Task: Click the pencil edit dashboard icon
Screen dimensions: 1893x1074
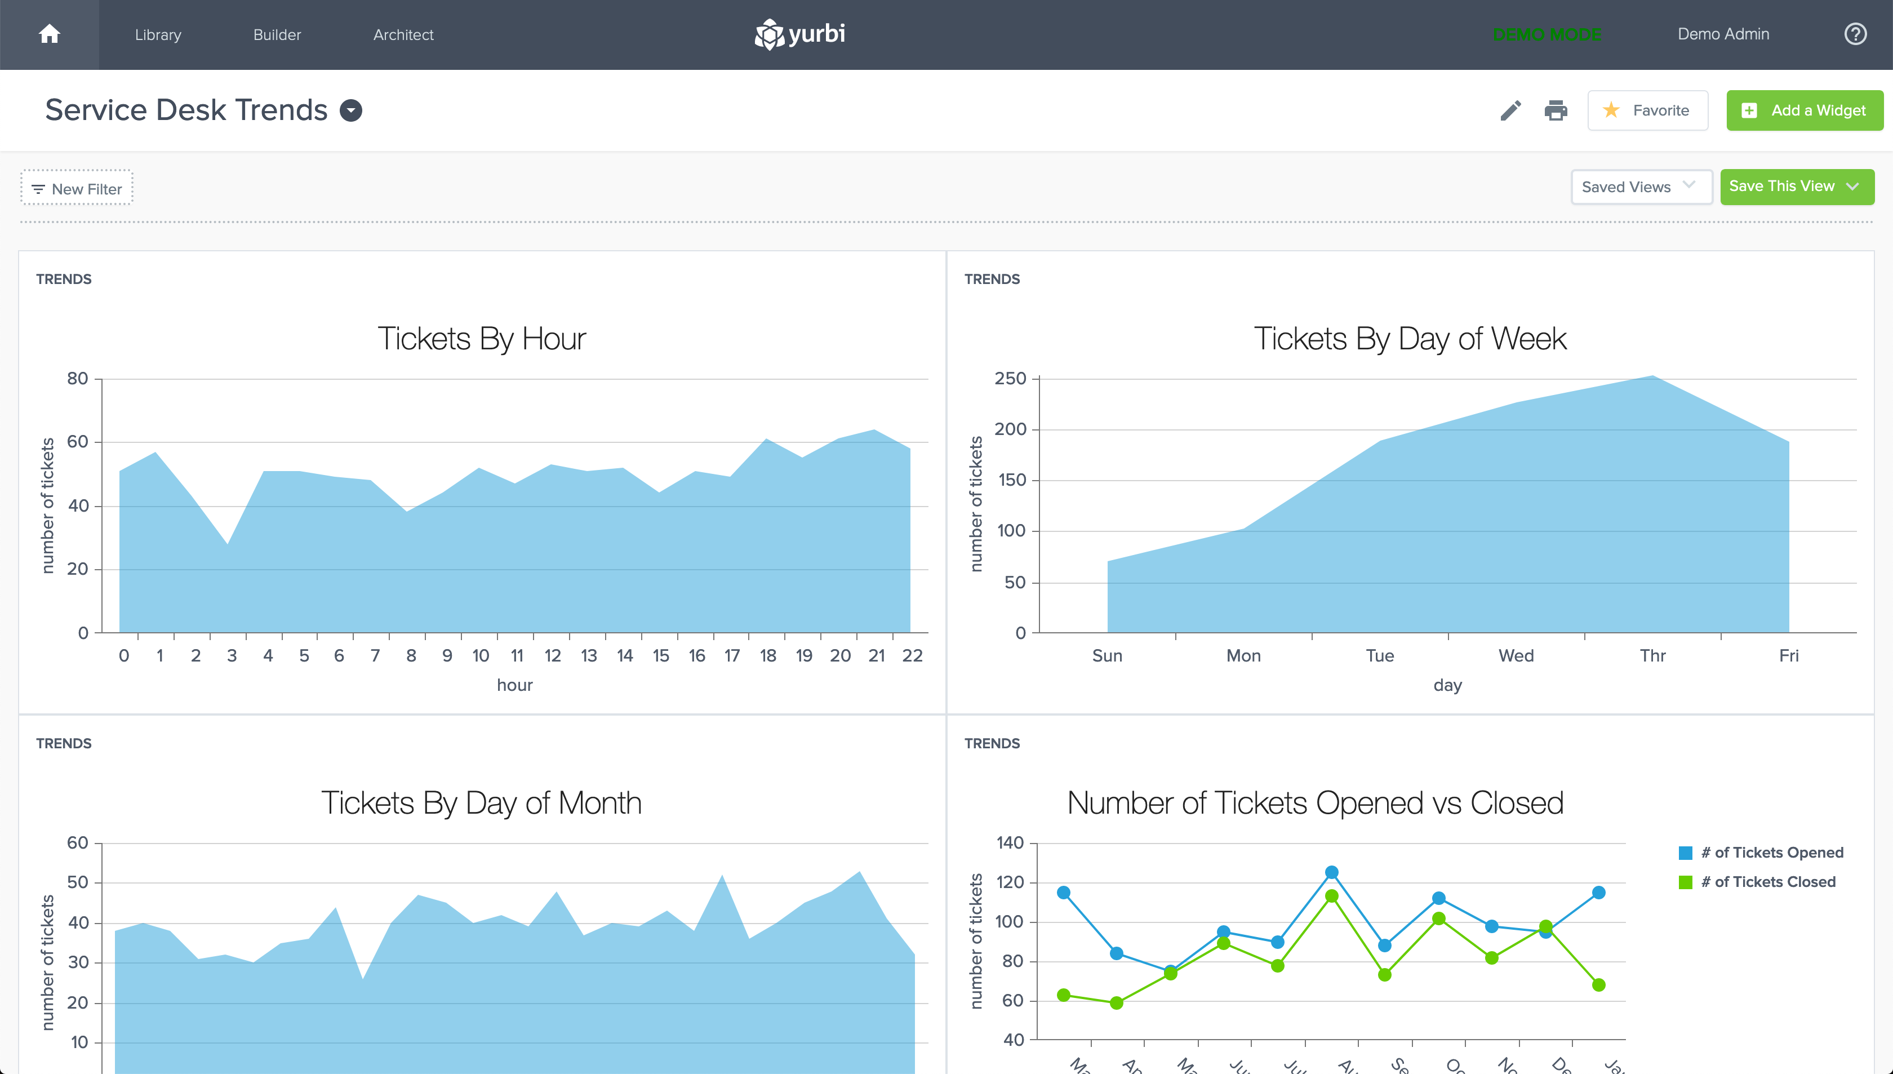Action: tap(1510, 110)
